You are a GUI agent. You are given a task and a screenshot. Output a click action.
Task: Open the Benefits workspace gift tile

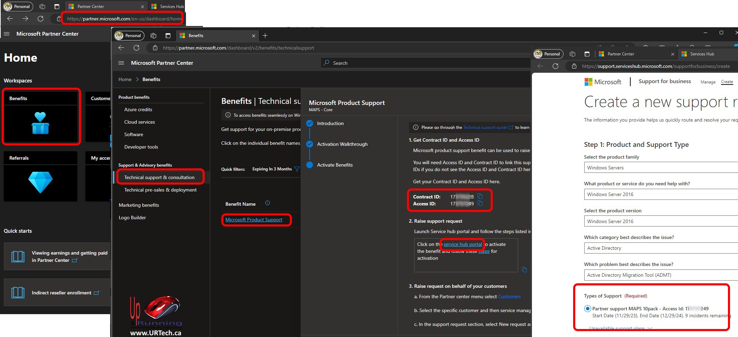(41, 123)
